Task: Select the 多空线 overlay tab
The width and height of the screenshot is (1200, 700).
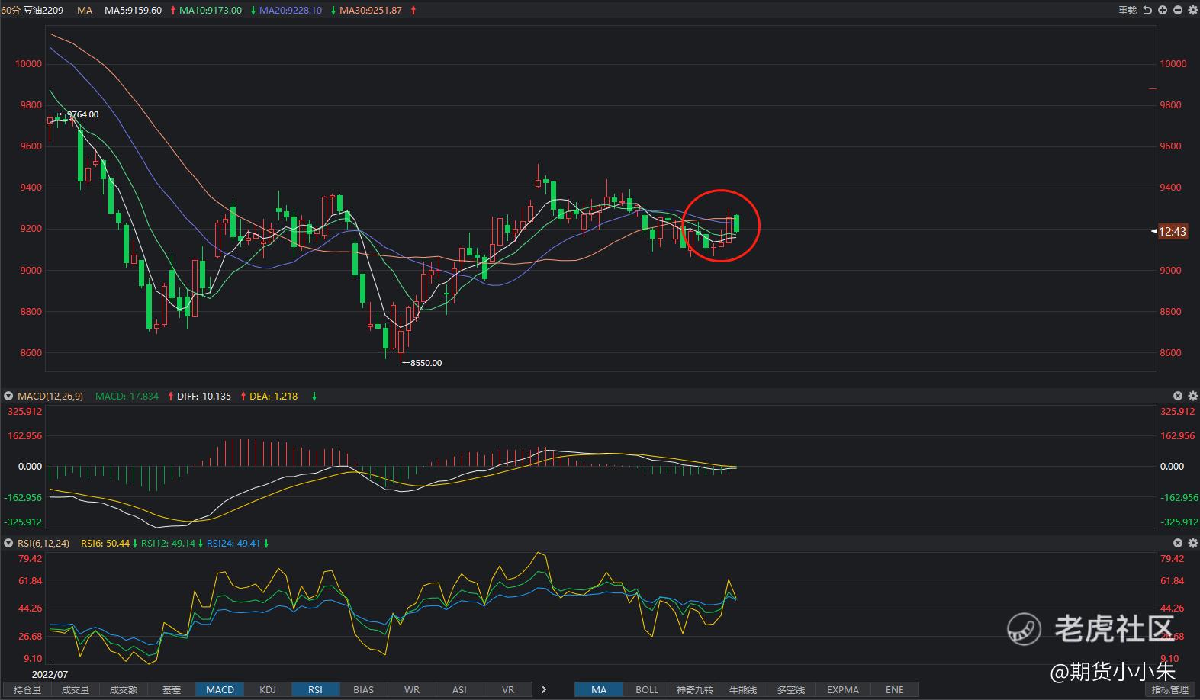Action: pos(791,689)
